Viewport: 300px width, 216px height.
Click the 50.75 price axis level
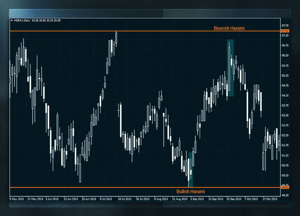click(x=285, y=165)
